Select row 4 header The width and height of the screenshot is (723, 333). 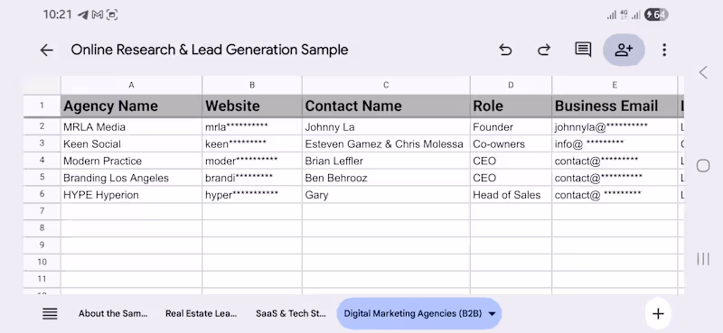[42, 161]
